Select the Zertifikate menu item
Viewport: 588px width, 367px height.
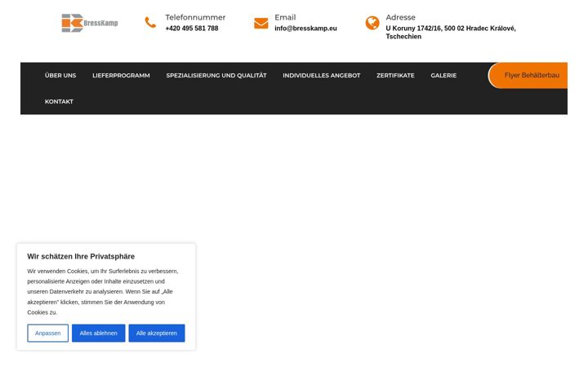tap(395, 75)
